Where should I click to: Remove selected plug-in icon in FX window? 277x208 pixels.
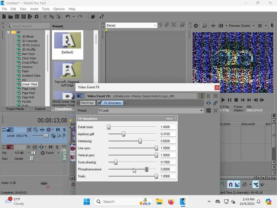[215, 103]
